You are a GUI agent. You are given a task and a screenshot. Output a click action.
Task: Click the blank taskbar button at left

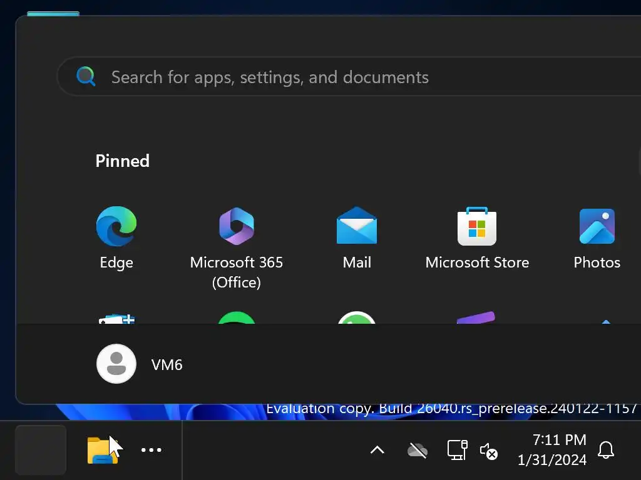point(41,450)
